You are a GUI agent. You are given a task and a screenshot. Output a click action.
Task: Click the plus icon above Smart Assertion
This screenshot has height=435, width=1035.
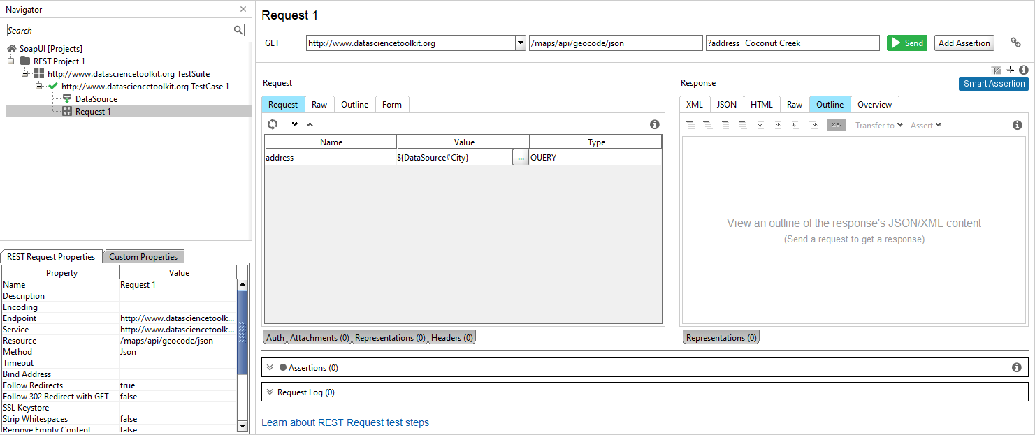(1010, 70)
